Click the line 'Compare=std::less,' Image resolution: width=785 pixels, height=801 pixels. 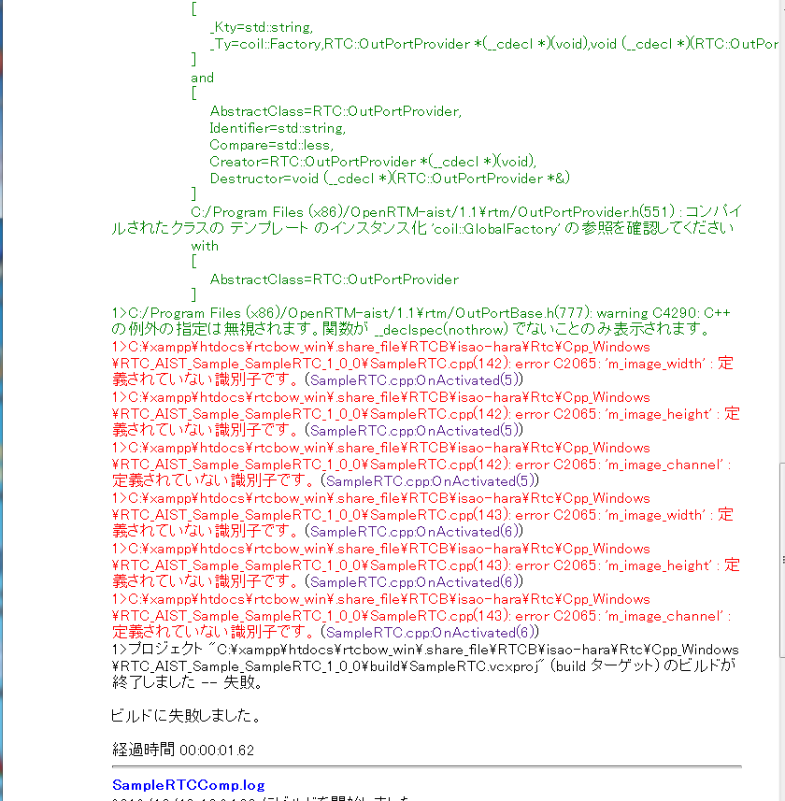point(272,145)
